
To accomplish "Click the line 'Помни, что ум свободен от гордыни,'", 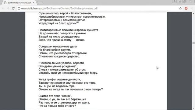I will point(63,53).
